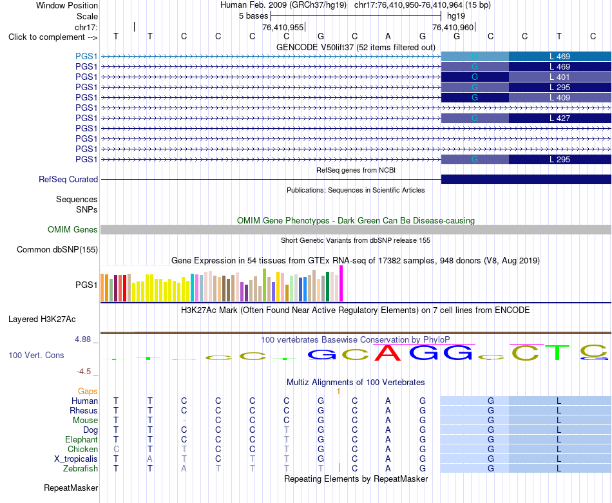Open the OMIM Gene Phenotypes track title

coord(356,220)
